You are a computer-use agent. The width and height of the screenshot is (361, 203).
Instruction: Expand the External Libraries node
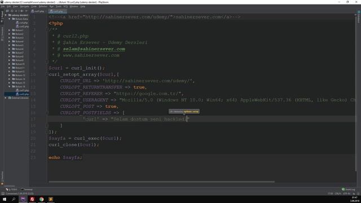click(x=6, y=98)
